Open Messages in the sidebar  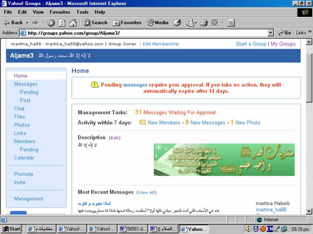coord(26,84)
